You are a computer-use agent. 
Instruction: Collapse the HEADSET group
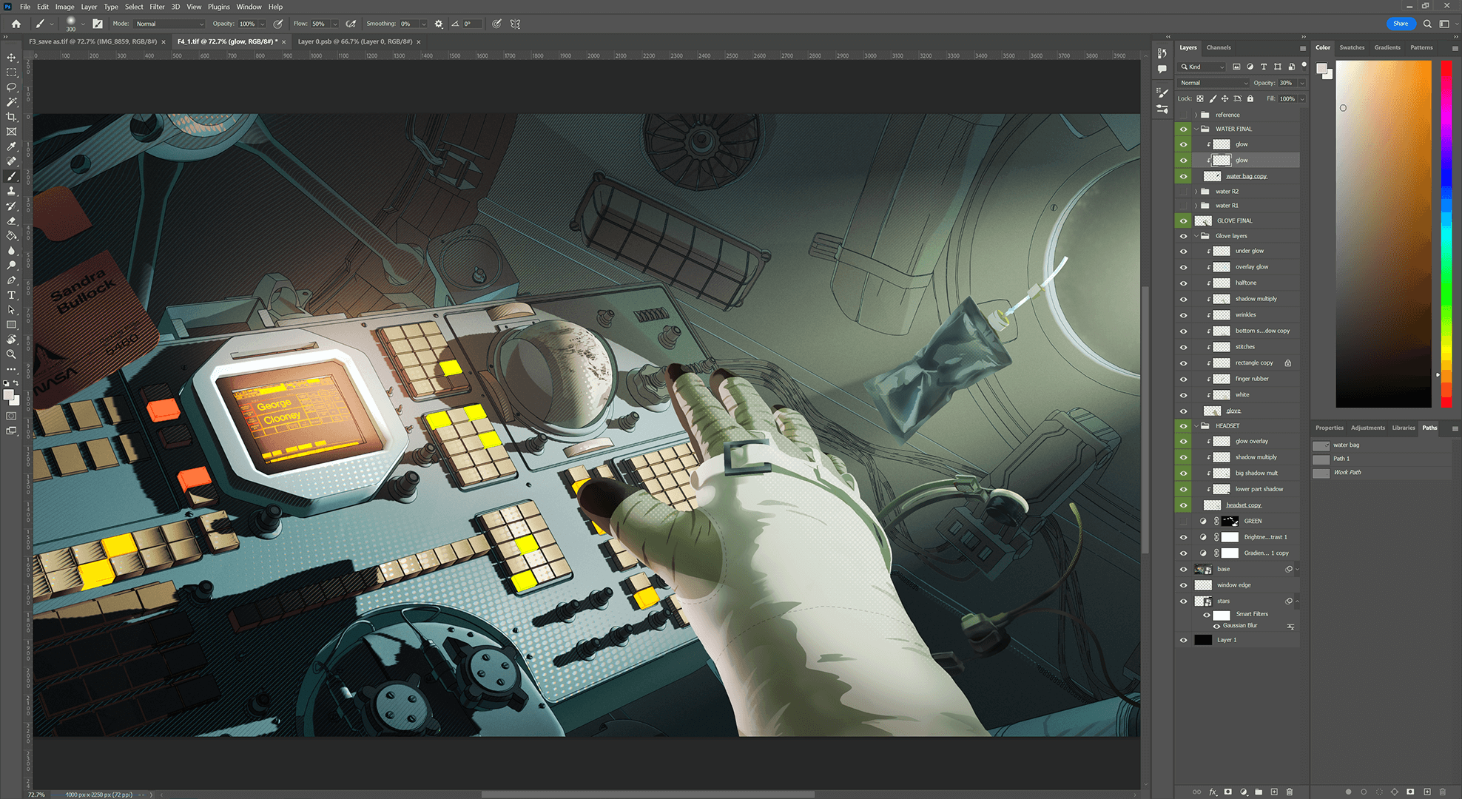tap(1196, 426)
